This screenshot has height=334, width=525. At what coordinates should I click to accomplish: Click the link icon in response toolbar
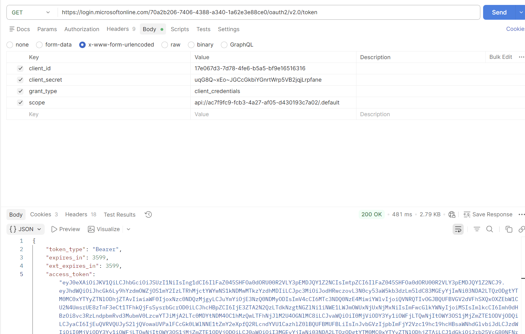521,229
